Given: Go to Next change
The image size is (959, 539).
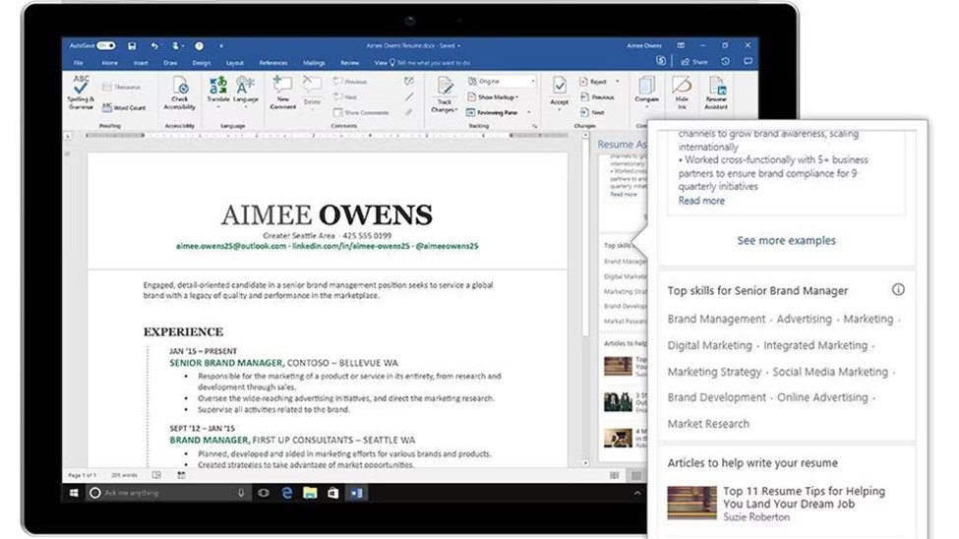Looking at the screenshot, I should [593, 112].
